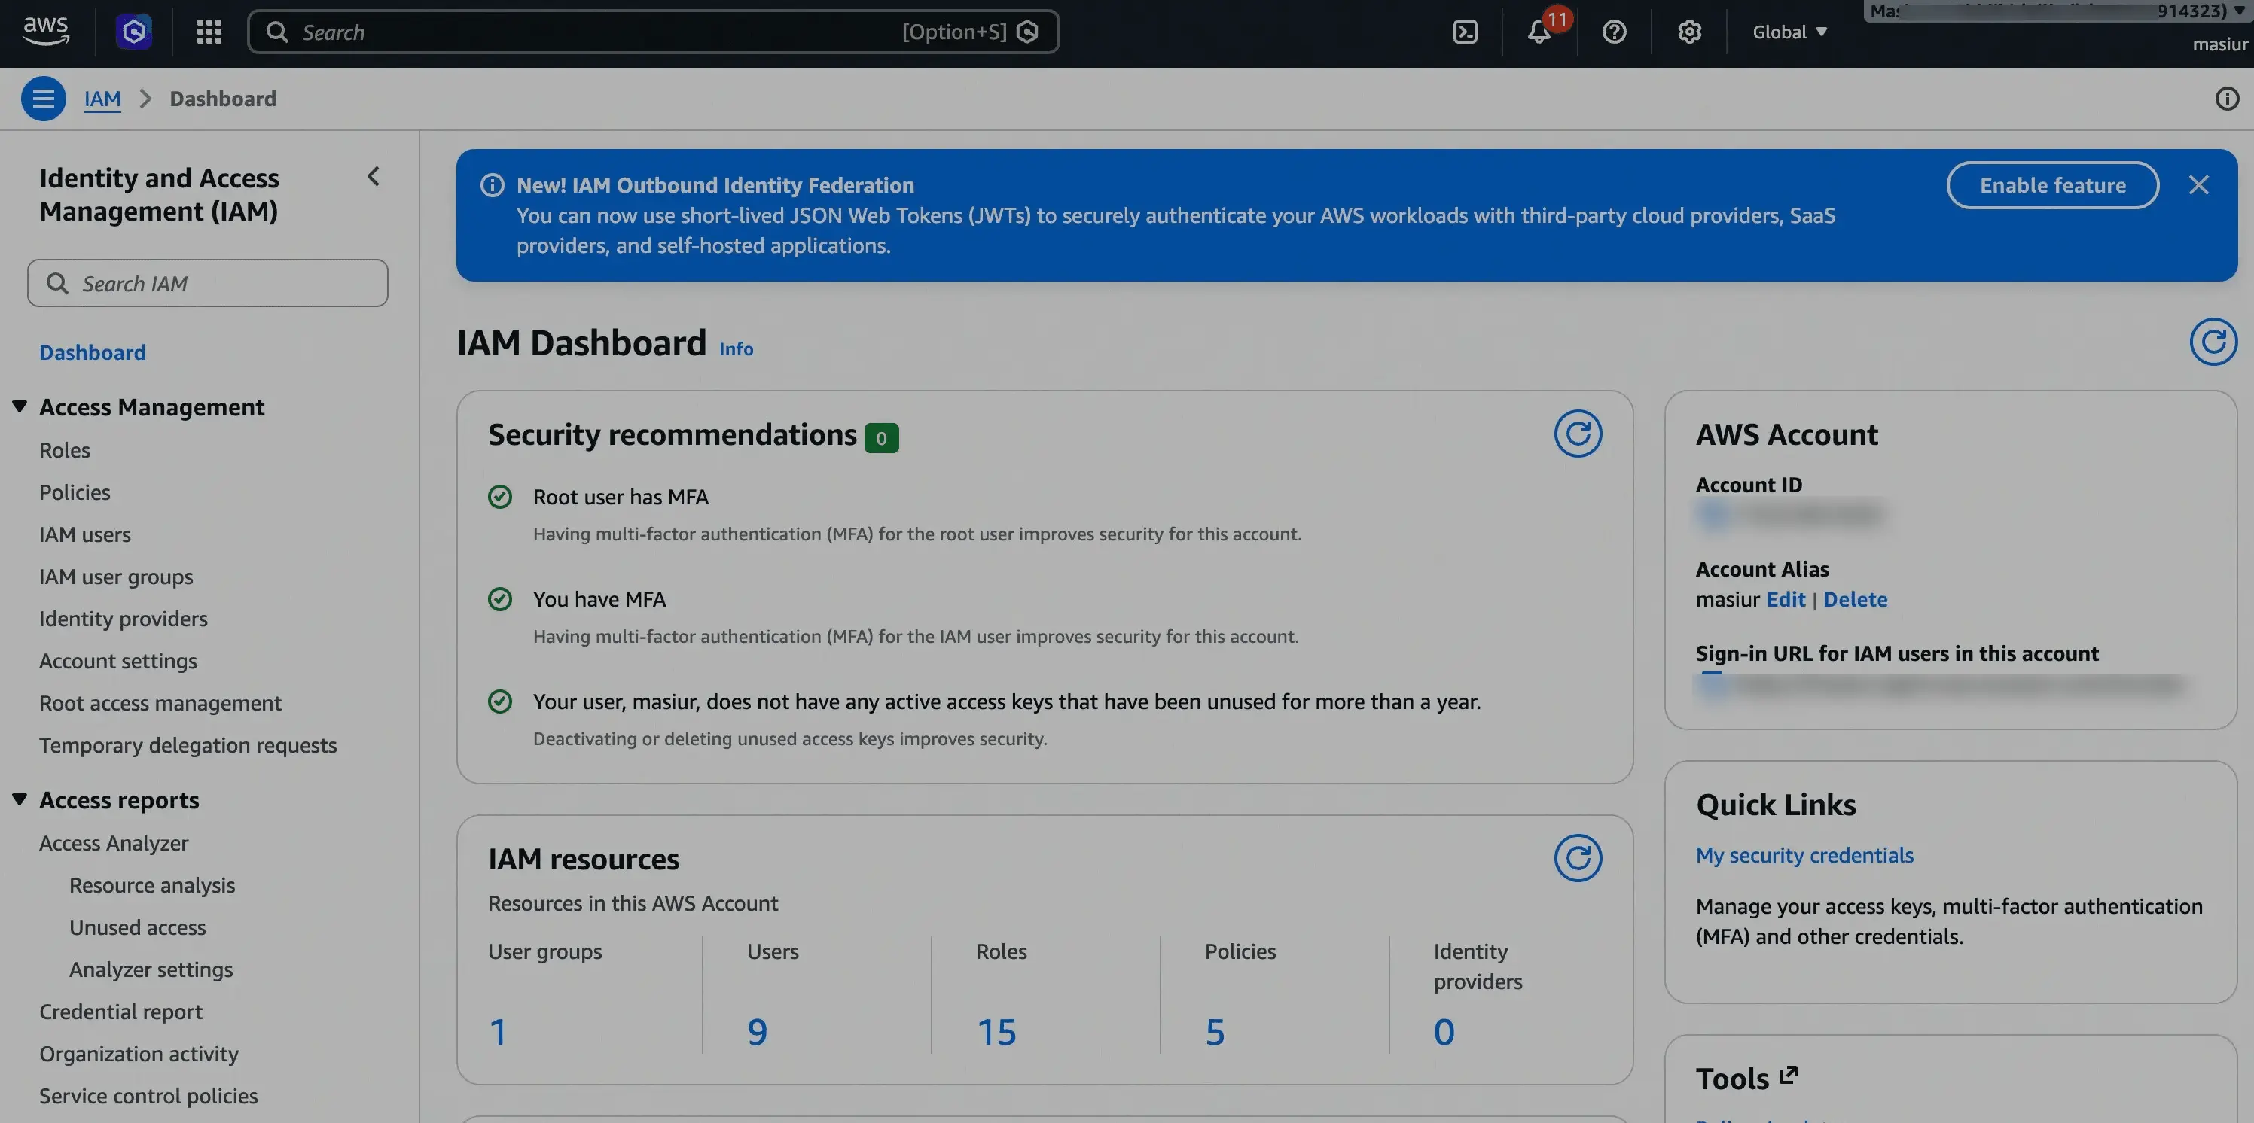This screenshot has width=2254, height=1123.
Task: Open Analyzer settings
Action: pyautogui.click(x=151, y=969)
